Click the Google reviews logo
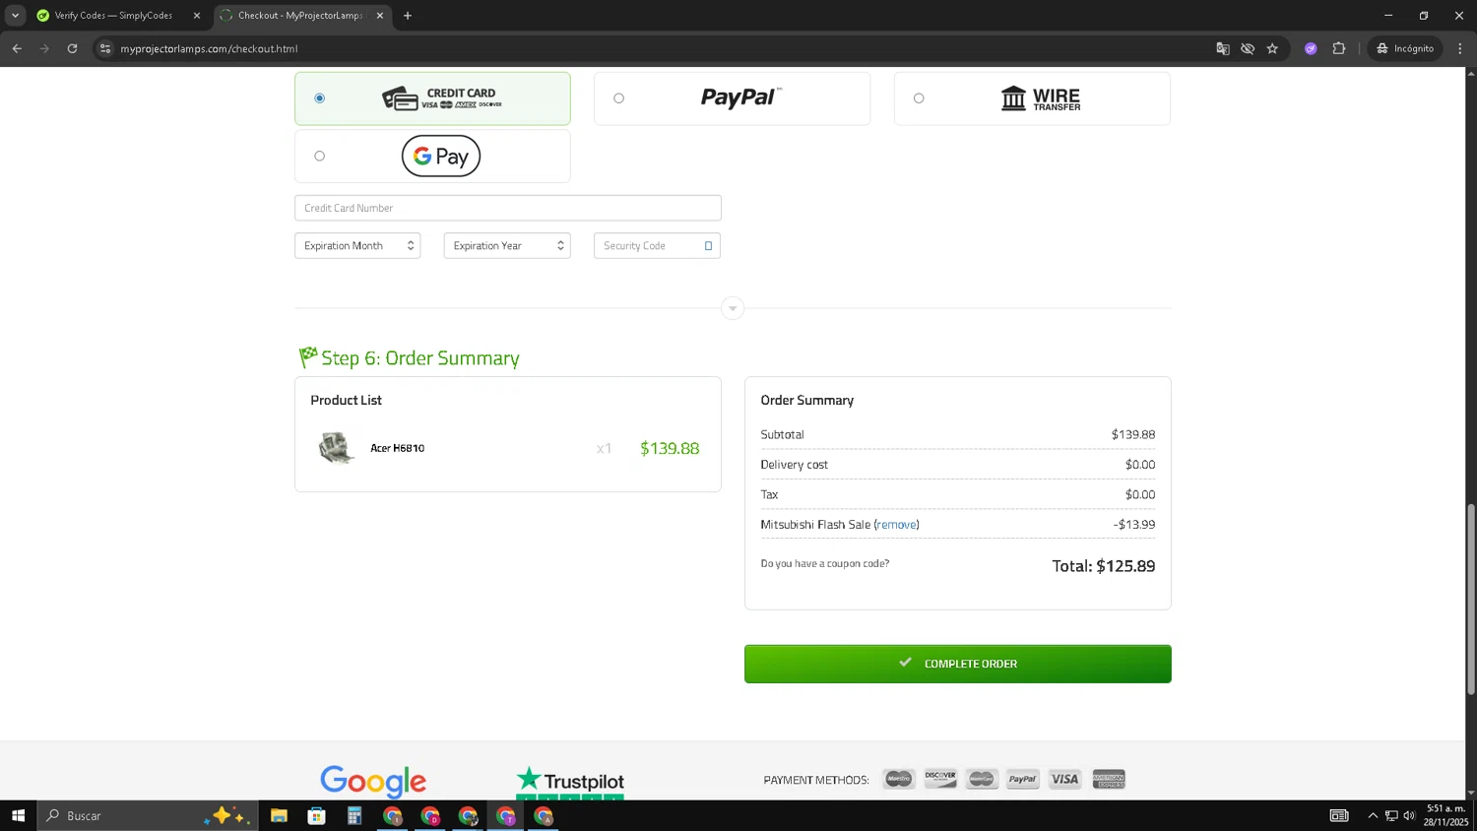The width and height of the screenshot is (1477, 831). click(x=373, y=781)
